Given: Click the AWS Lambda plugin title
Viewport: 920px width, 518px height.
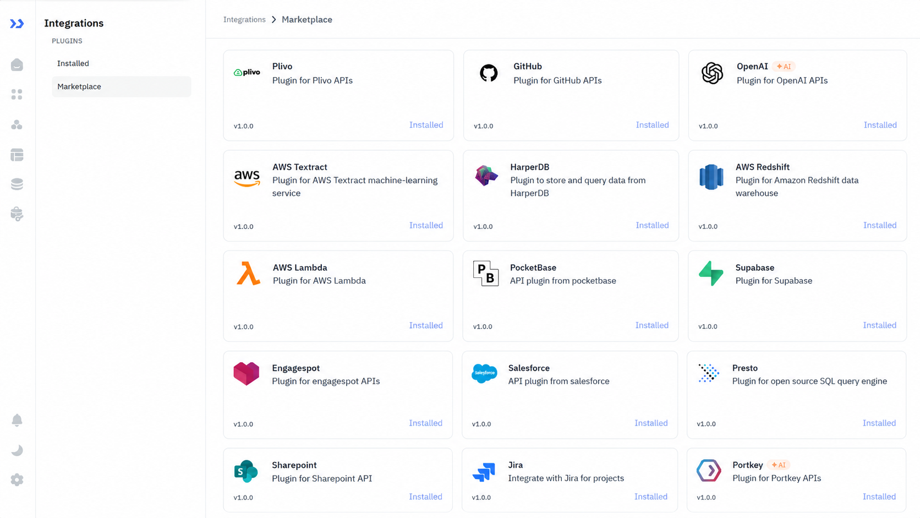Looking at the screenshot, I should coord(300,268).
